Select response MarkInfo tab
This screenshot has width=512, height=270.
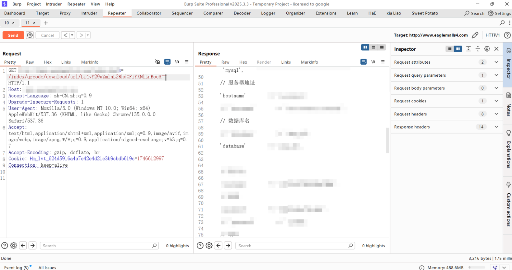coord(309,62)
